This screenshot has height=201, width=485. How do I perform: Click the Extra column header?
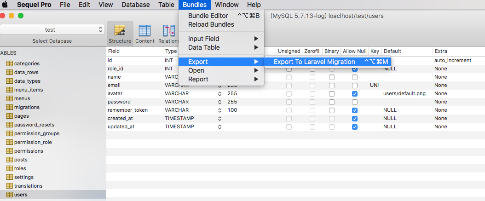(459, 51)
